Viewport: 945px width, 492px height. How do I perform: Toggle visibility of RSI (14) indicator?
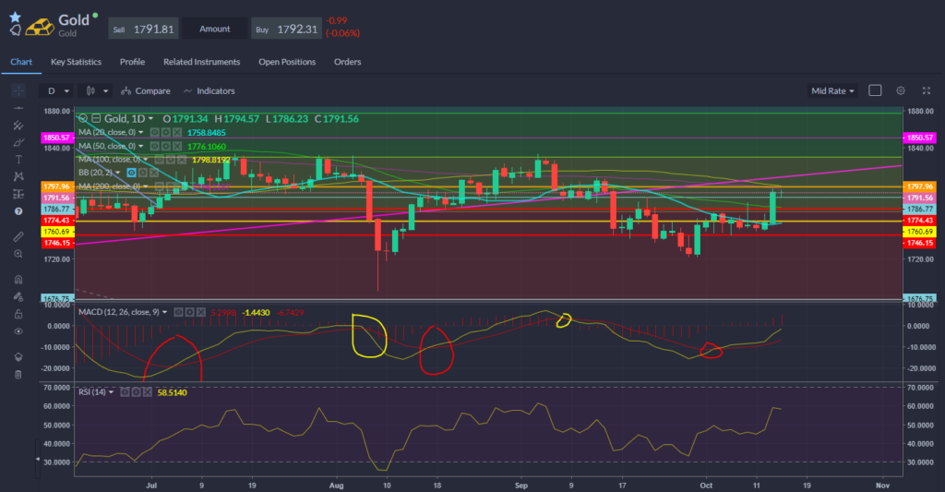(125, 392)
